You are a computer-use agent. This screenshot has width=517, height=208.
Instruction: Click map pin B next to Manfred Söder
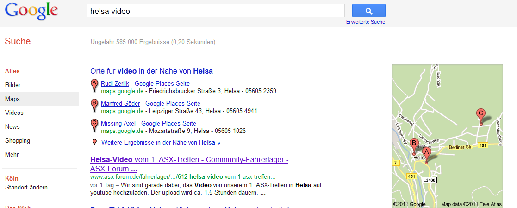coord(94,105)
